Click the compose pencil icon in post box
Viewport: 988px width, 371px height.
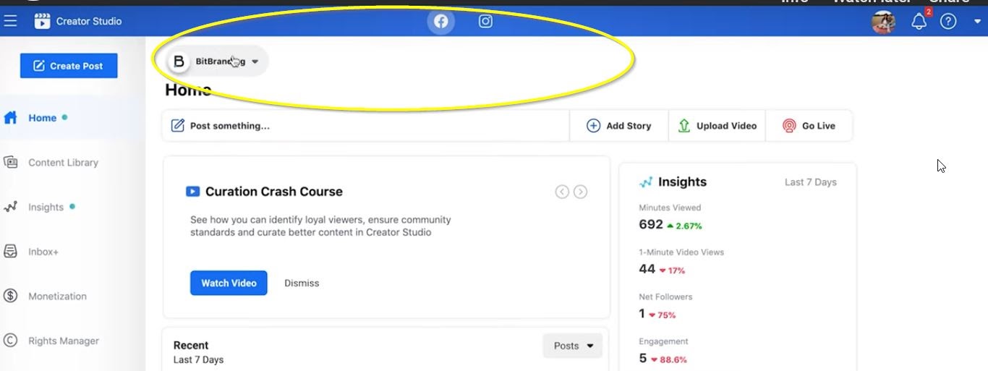[x=177, y=126]
